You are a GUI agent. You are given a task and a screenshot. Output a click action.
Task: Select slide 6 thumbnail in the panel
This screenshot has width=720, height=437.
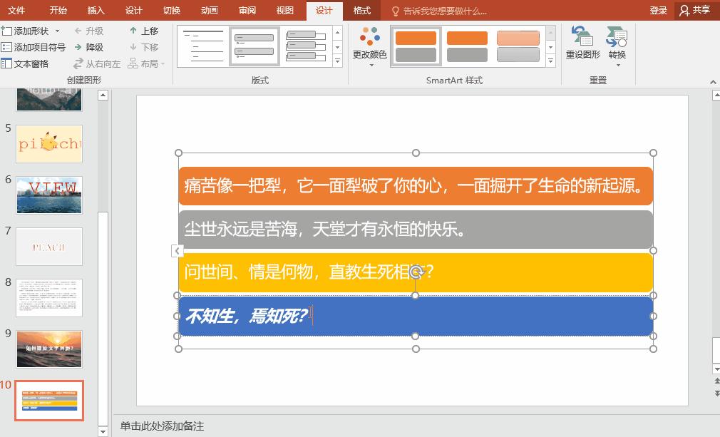(48, 195)
